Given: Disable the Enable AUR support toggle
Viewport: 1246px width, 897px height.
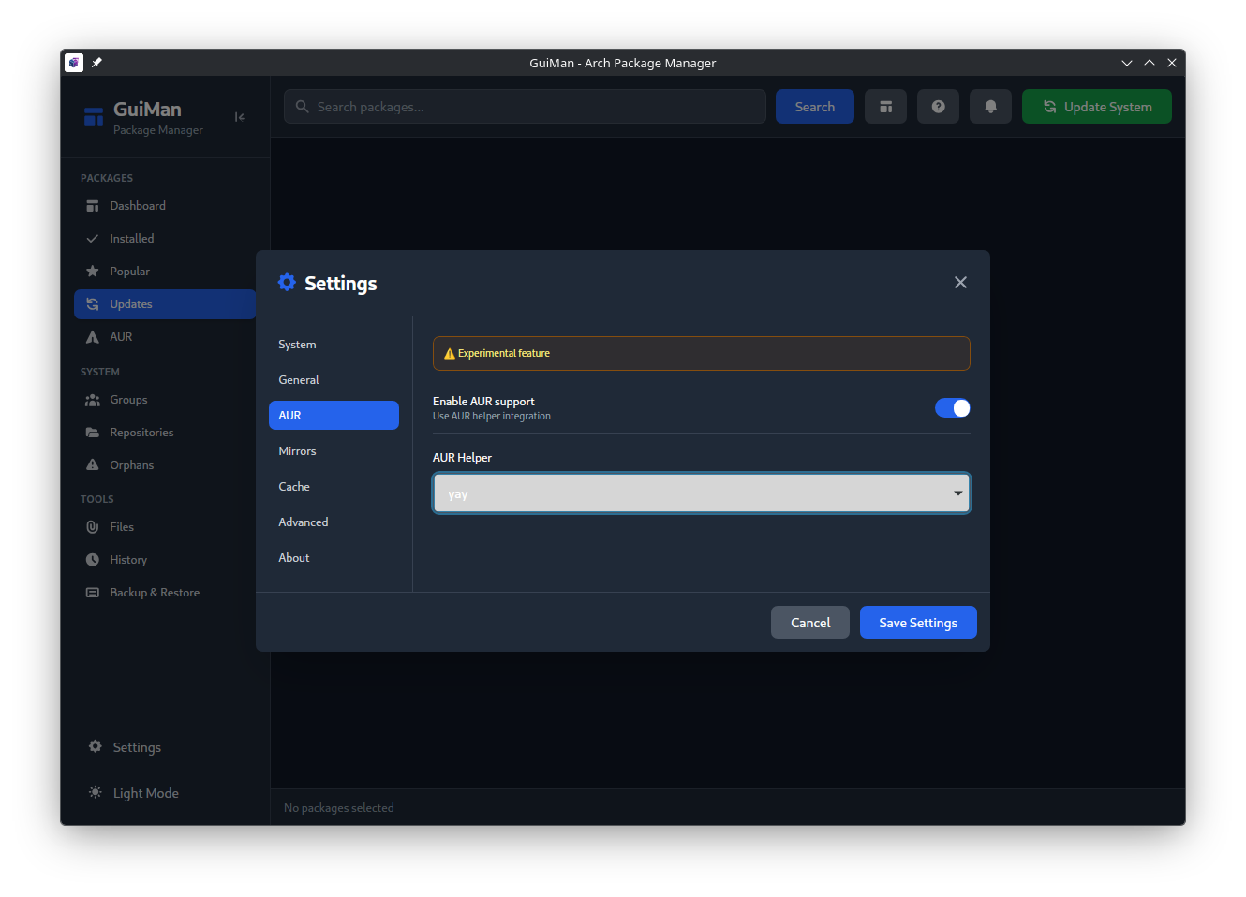Looking at the screenshot, I should point(952,408).
